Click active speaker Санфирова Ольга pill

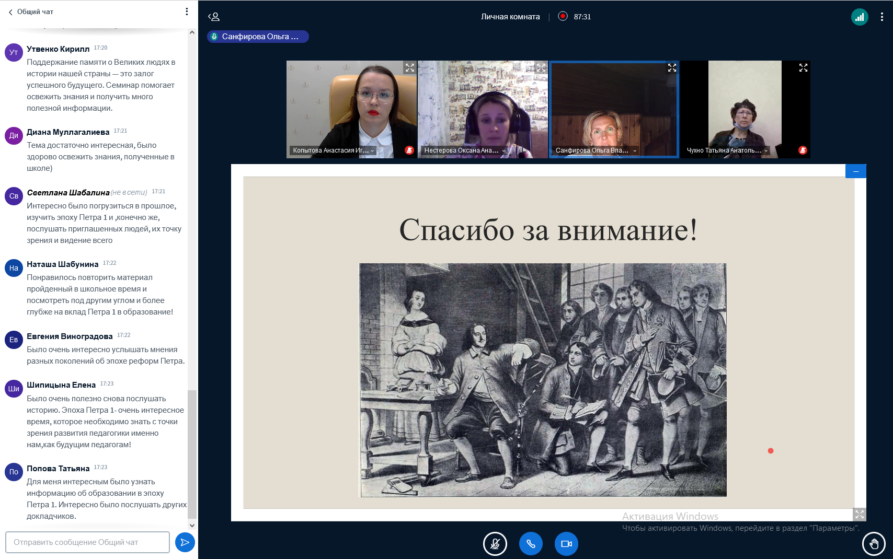coord(258,37)
